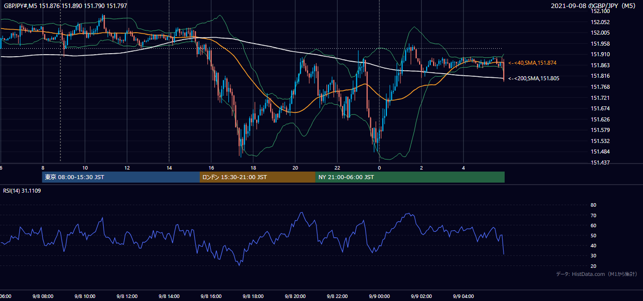643x301 pixels.
Task: Click hour 0 on the price chart axis
Action: pos(379,168)
